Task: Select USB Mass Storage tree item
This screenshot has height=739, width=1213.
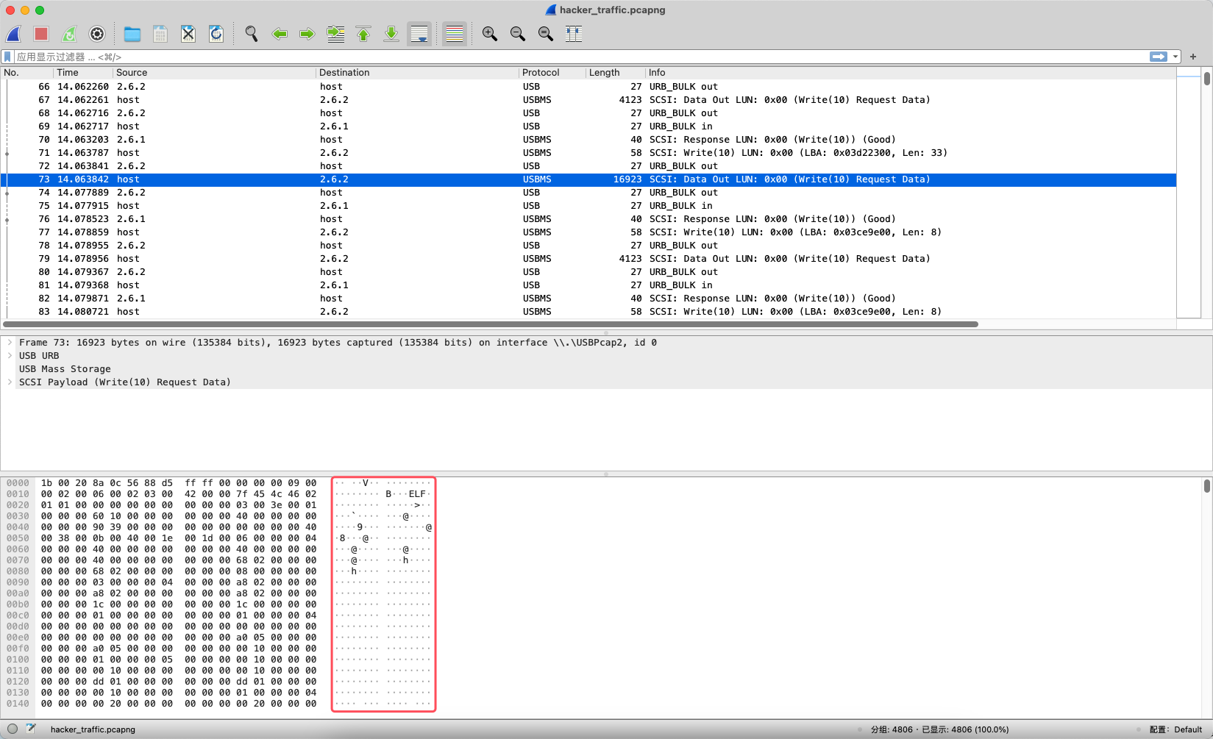Action: pyautogui.click(x=65, y=369)
